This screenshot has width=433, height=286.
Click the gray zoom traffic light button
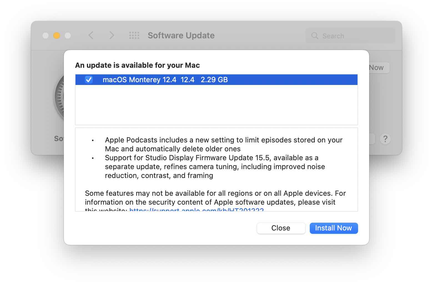(68, 35)
